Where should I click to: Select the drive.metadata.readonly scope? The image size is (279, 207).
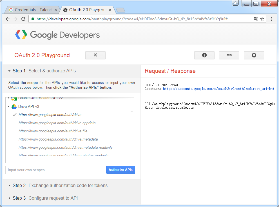pyautogui.click(x=65, y=148)
